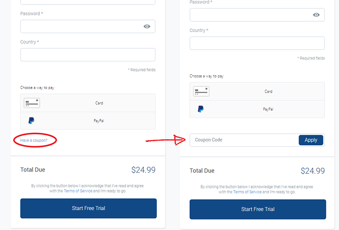Start Free Trial in the left form
Screen dimensions: 339x230
pos(89,208)
